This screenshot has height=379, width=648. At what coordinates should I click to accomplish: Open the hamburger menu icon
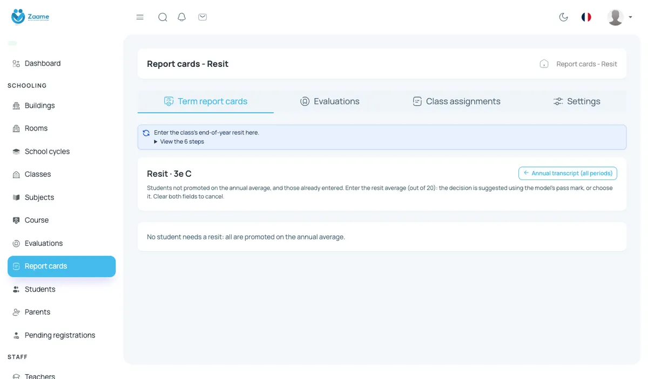coord(140,17)
